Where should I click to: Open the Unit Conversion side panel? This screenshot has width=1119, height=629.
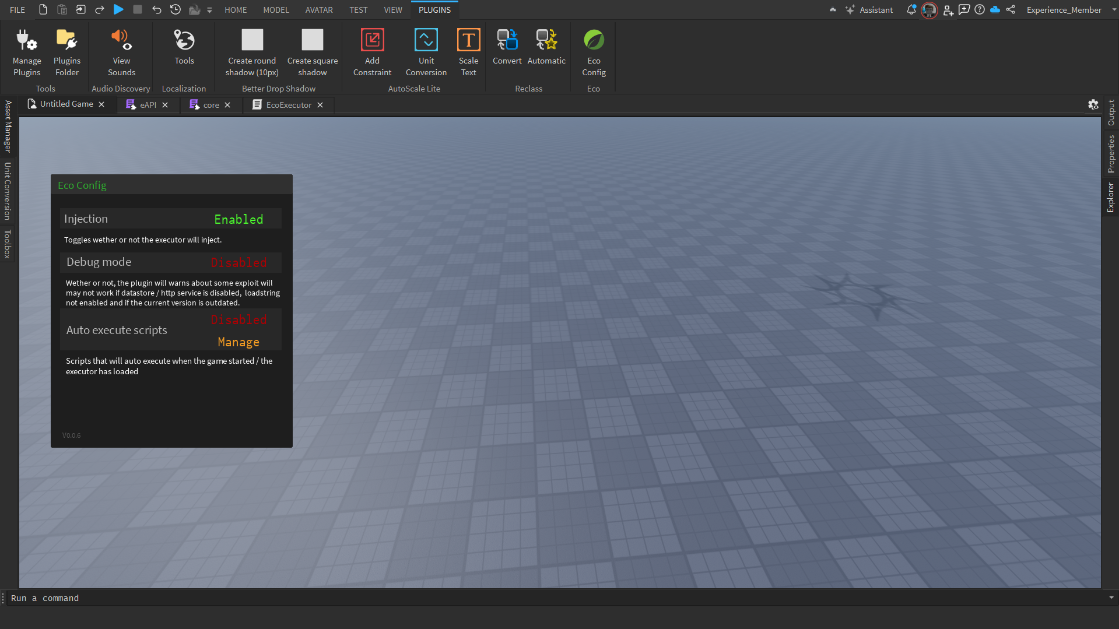coord(8,191)
